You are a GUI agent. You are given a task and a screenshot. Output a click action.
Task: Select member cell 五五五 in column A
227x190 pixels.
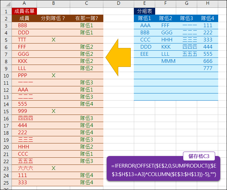click(24, 161)
